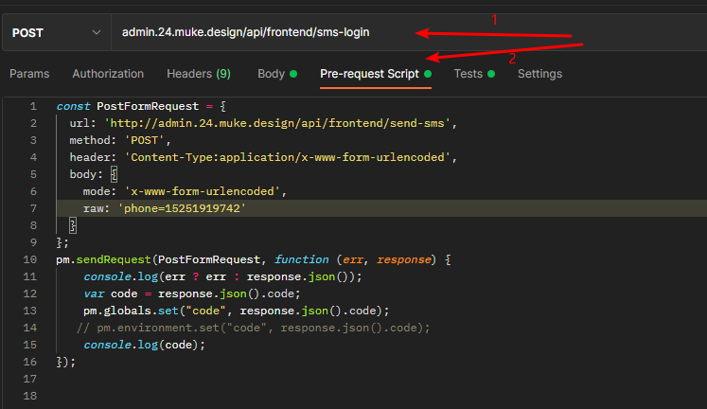Click the pm.sendRequest call on line 10
Viewport: 707px width, 409px height.
coord(253,259)
